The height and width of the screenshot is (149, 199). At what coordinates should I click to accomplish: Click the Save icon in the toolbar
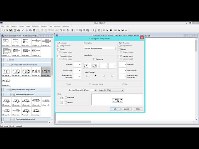click(x=10, y=30)
